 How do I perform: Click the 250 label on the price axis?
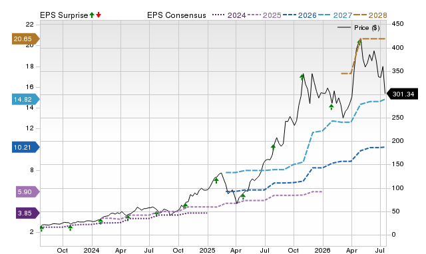coord(397,118)
